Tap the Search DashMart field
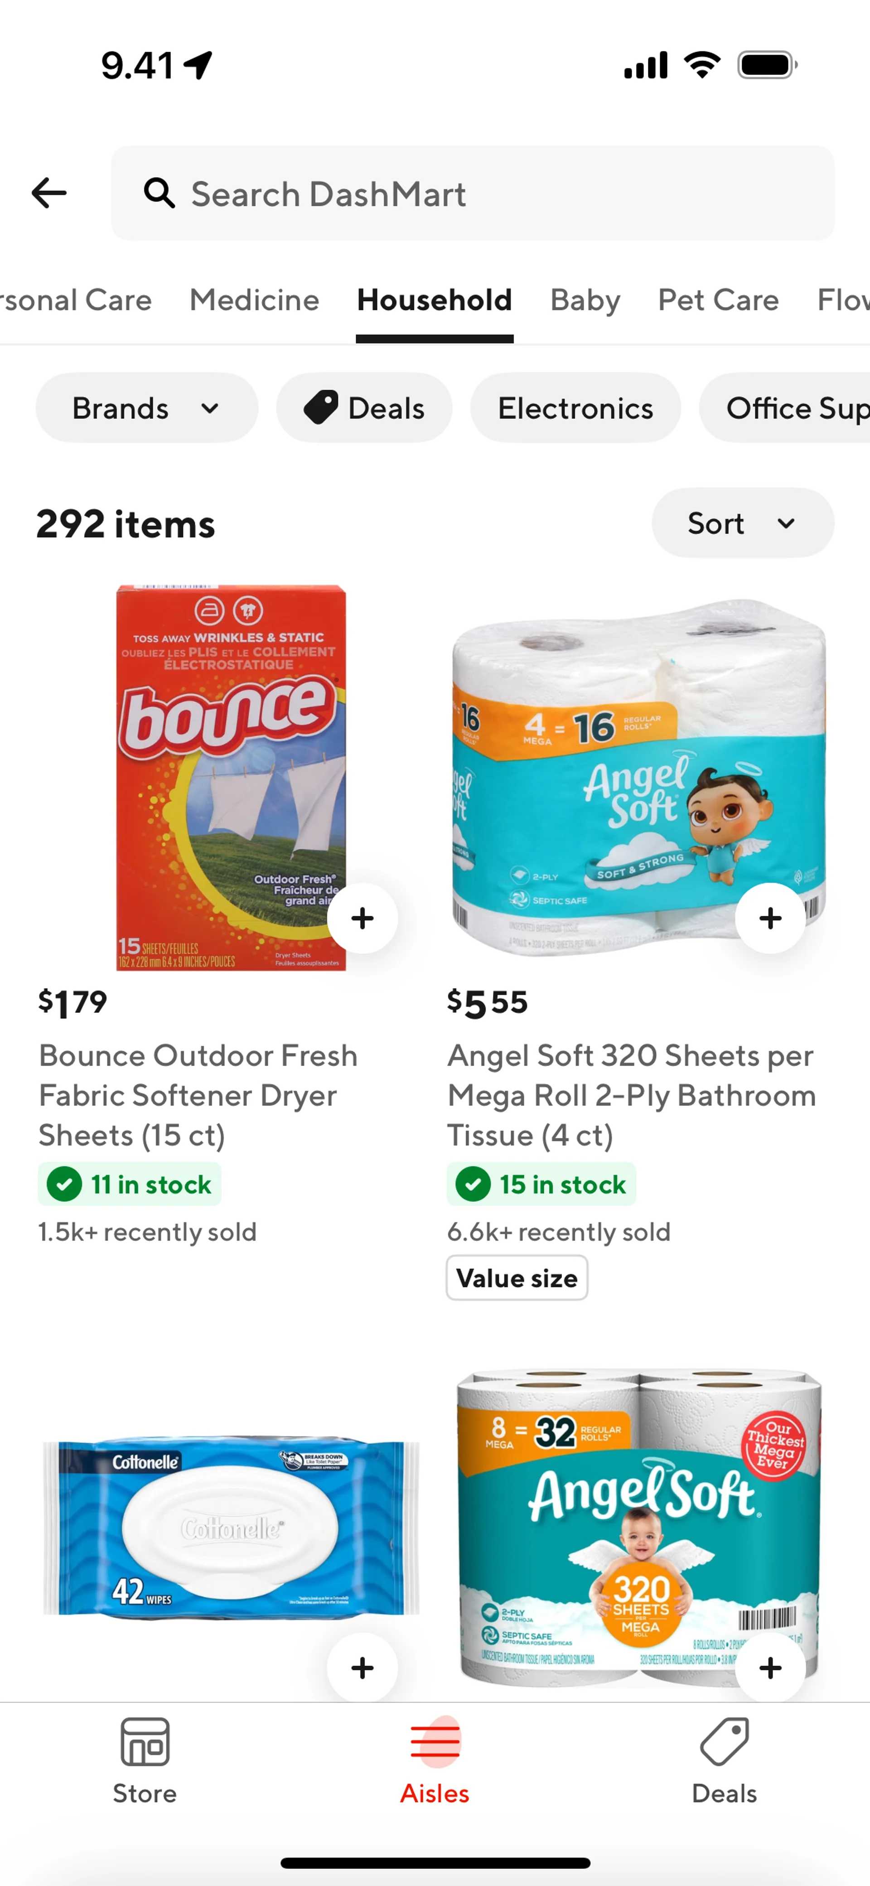The height and width of the screenshot is (1886, 870). pyautogui.click(x=472, y=193)
